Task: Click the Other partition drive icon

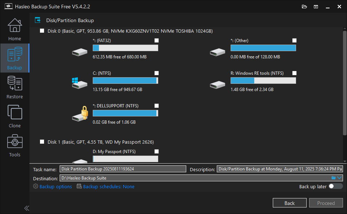Action: pyautogui.click(x=218, y=52)
